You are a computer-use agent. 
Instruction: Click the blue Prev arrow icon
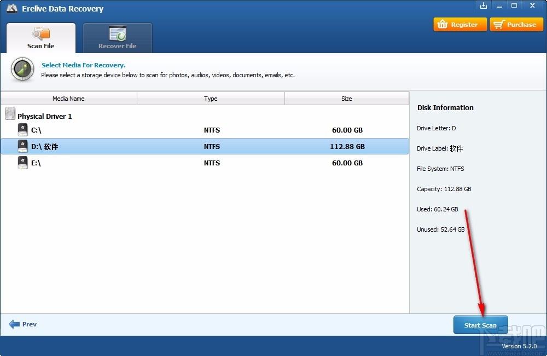point(14,324)
